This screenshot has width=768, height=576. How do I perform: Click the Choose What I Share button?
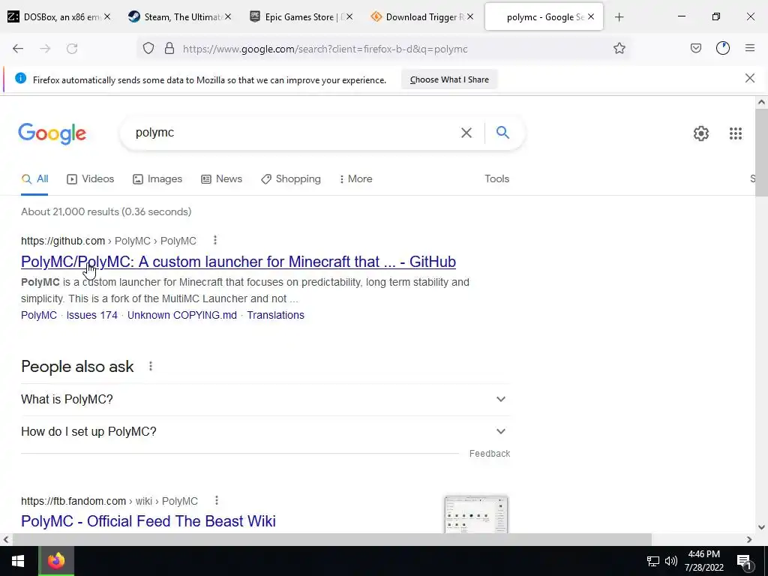(449, 79)
